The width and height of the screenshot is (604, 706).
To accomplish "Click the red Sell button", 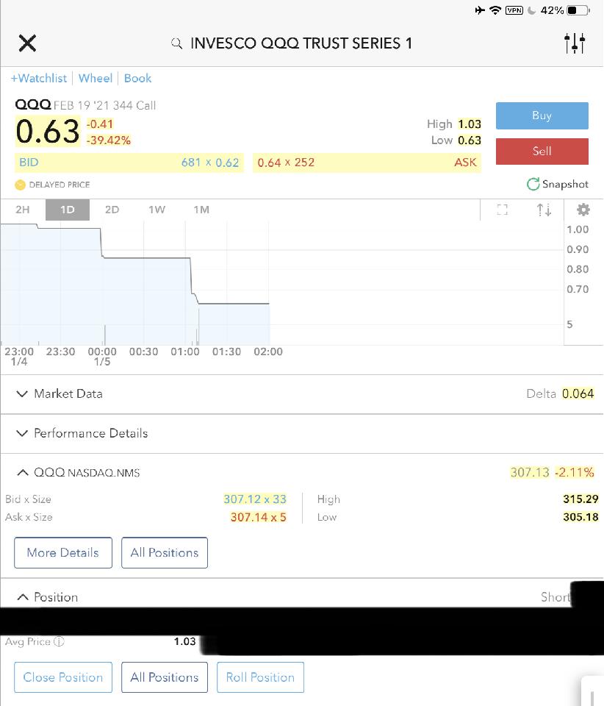I will pyautogui.click(x=542, y=151).
